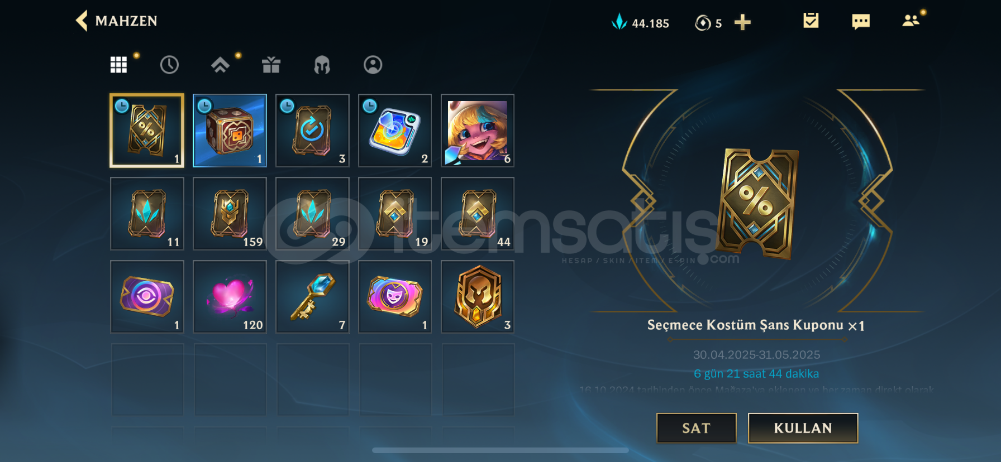Select the golden helmet emblem item
Viewport: 1001px width, 462px height.
point(478,297)
